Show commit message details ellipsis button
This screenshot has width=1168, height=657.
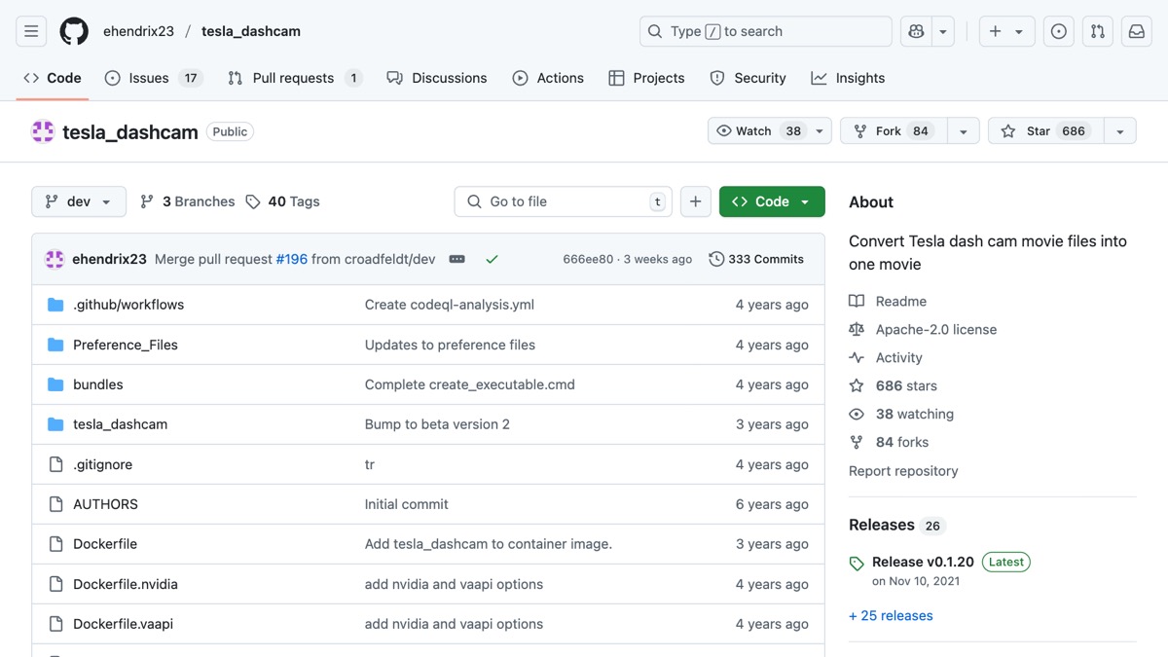[x=456, y=259]
